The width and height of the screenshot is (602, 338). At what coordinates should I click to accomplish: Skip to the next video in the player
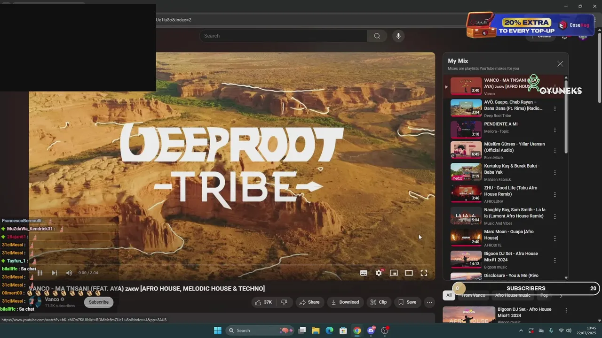click(55, 273)
